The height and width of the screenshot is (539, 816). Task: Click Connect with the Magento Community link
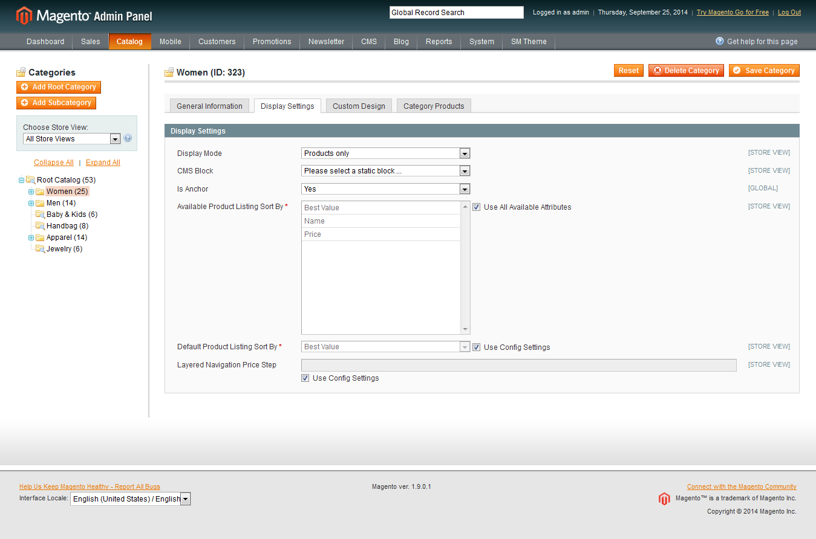[x=742, y=487]
